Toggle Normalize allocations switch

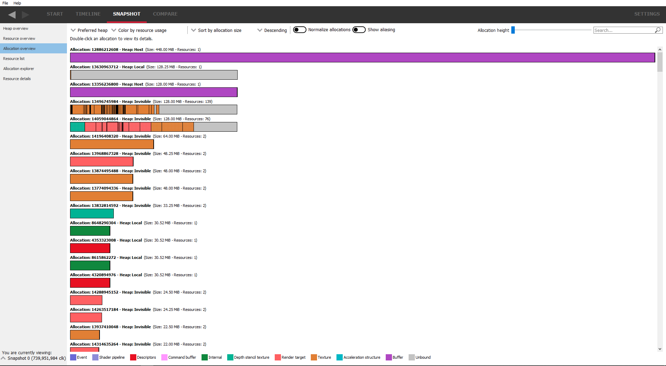[x=299, y=30]
